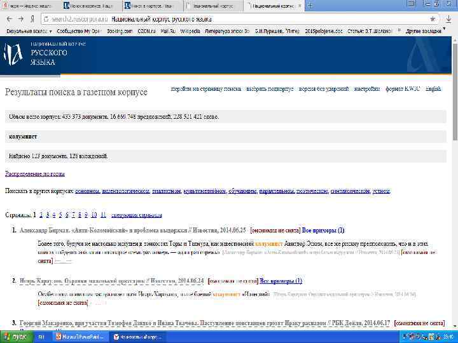Switch site language to English
Image resolution: width=458 pixels, height=343 pixels.
click(433, 89)
